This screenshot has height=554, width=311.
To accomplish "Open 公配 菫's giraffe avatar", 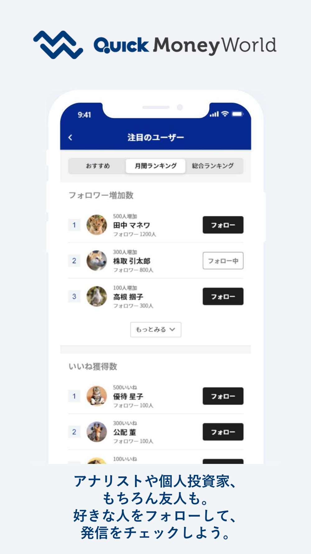I will click(96, 432).
